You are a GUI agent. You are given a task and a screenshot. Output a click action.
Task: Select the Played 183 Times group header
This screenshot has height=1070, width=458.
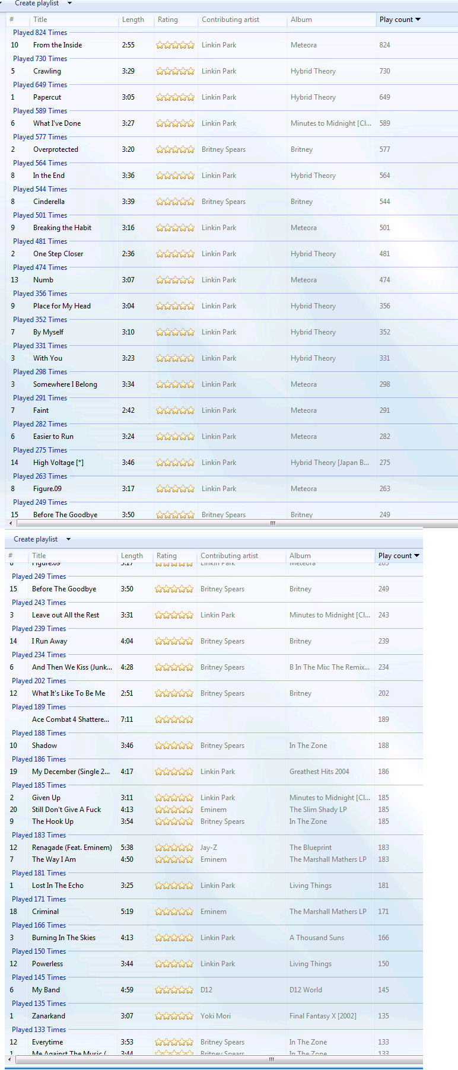click(39, 835)
